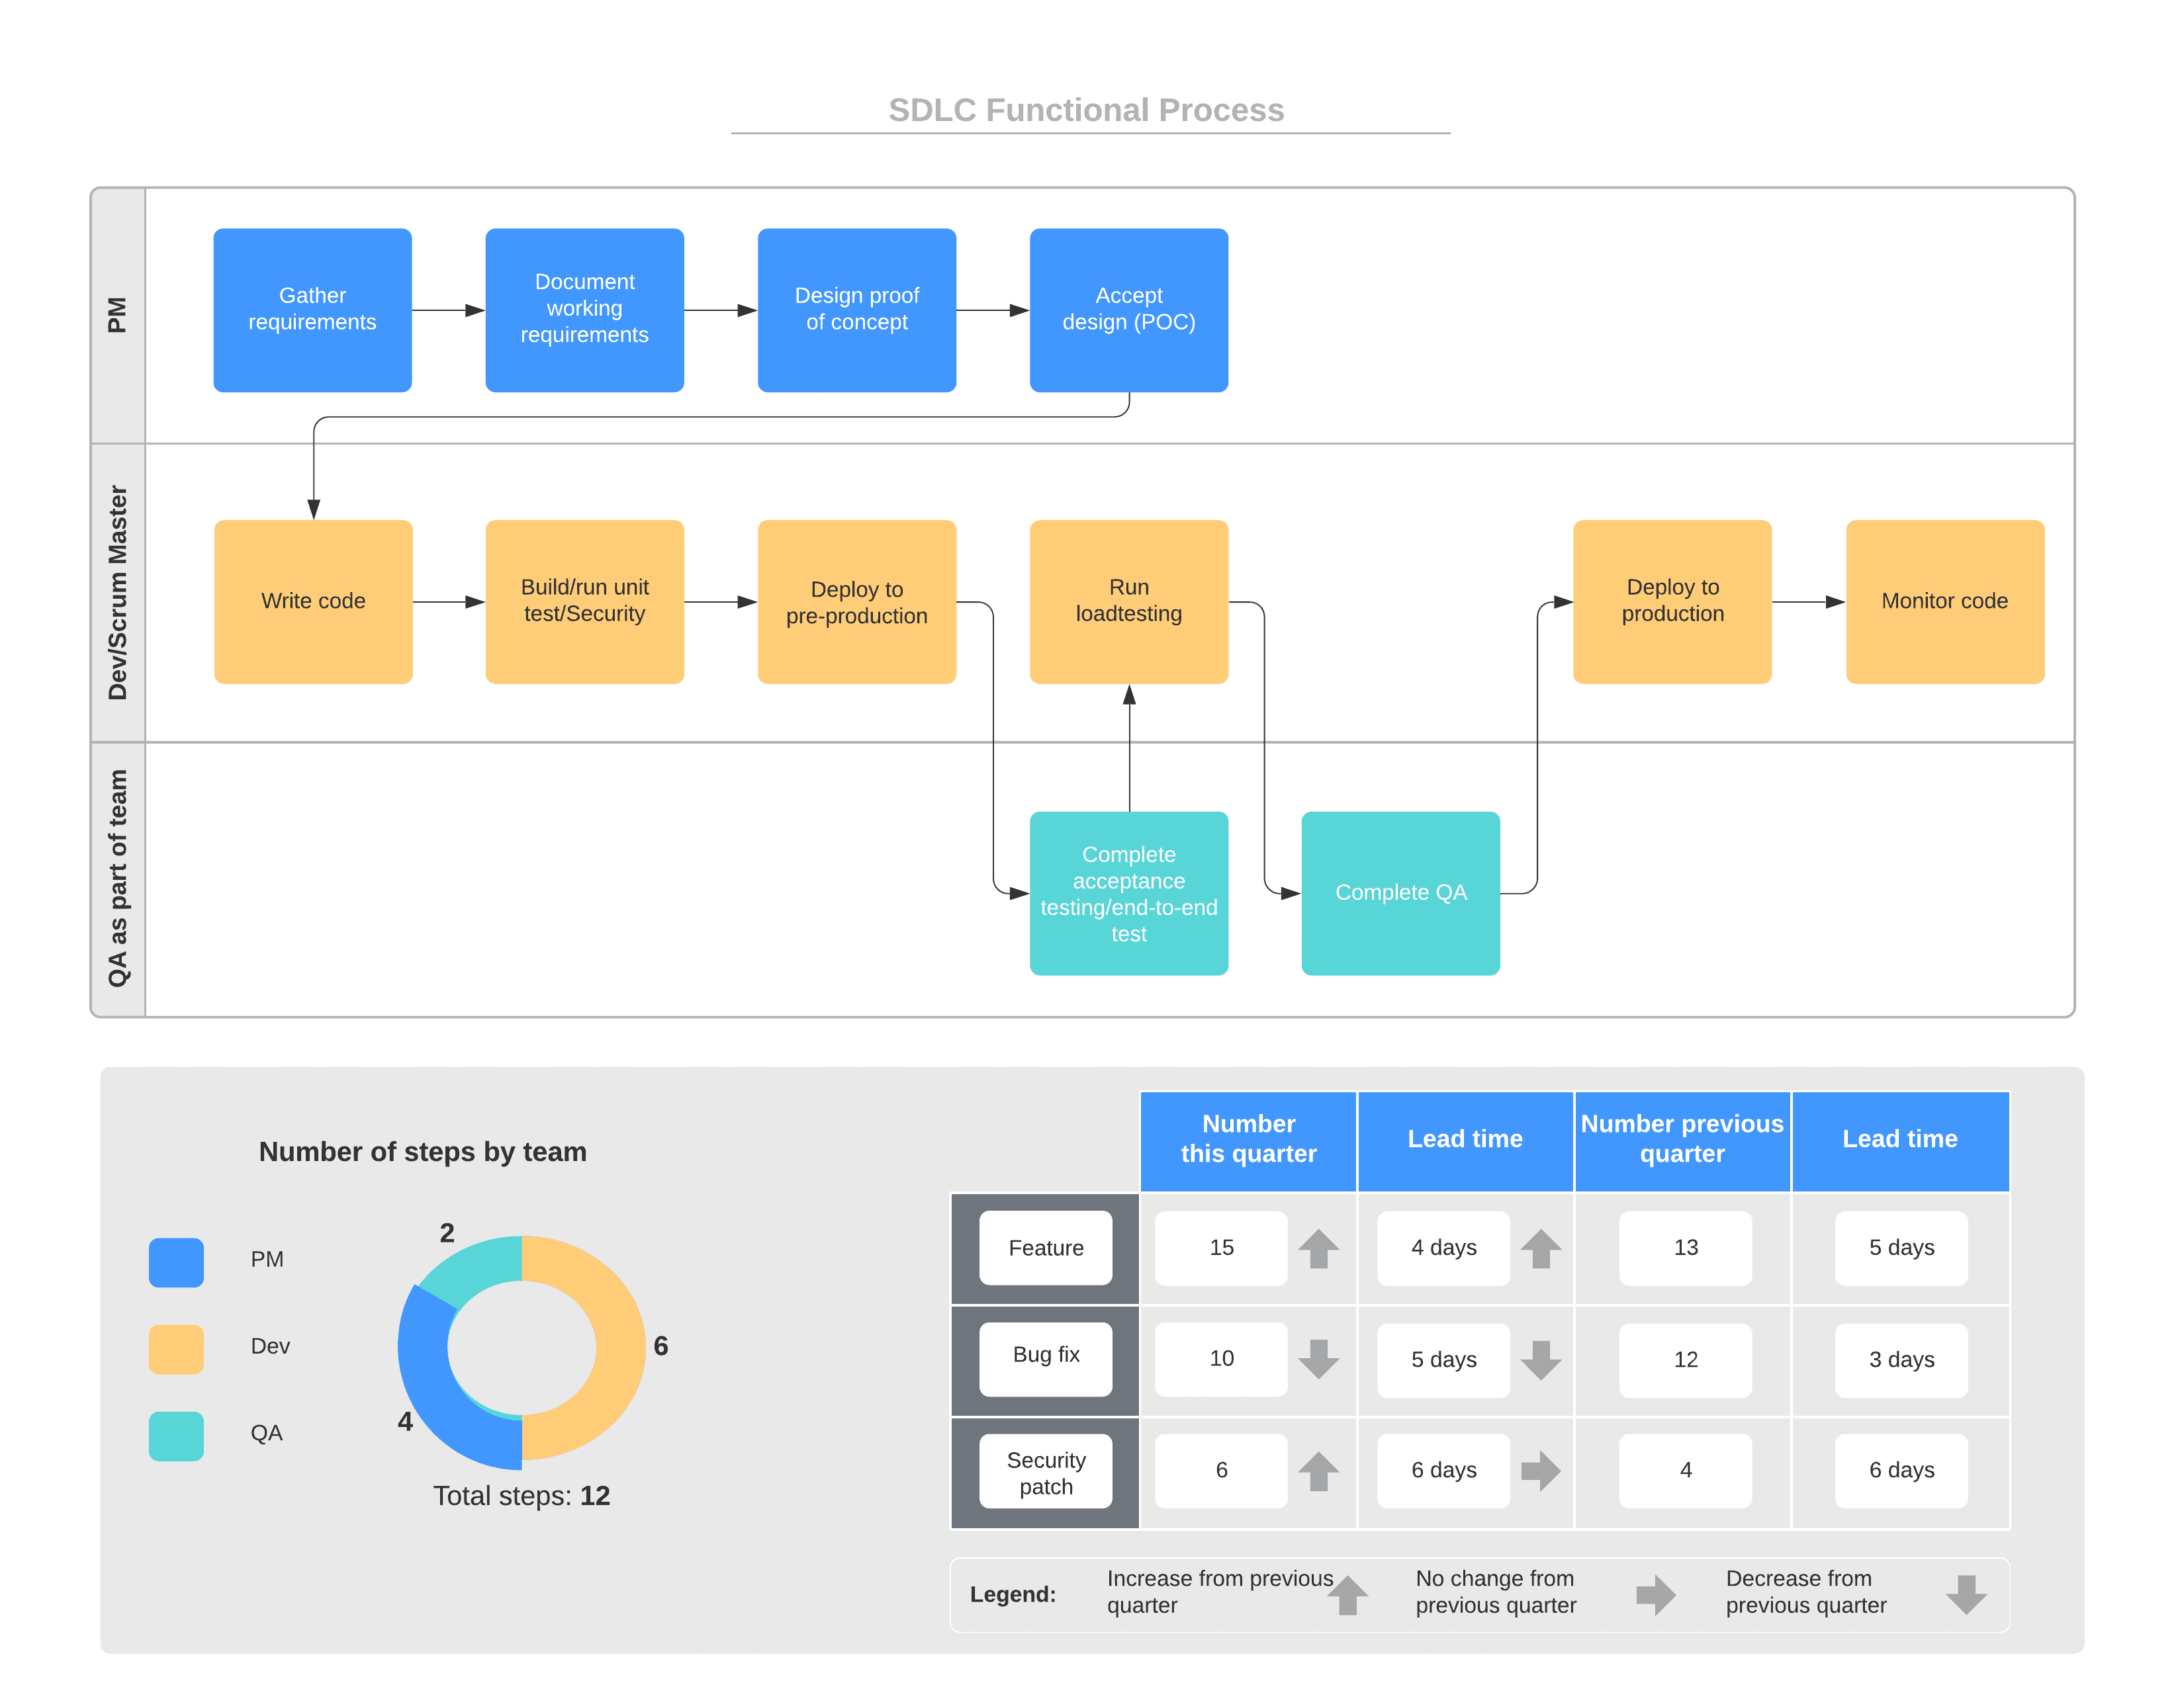
Task: Select the blue PM legend swatch
Action: [176, 1261]
